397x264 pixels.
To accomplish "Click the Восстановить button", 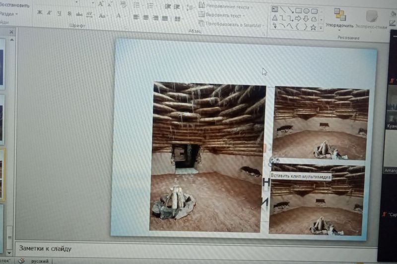I will [x=14, y=5].
